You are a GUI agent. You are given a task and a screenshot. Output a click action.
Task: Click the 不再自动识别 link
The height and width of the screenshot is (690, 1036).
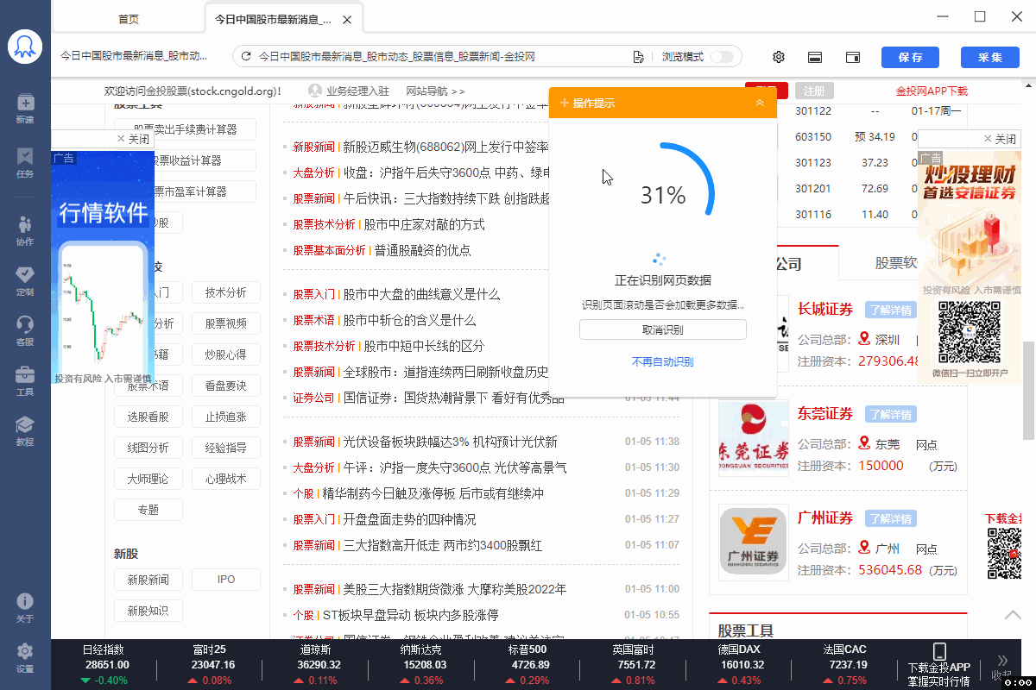[662, 362]
